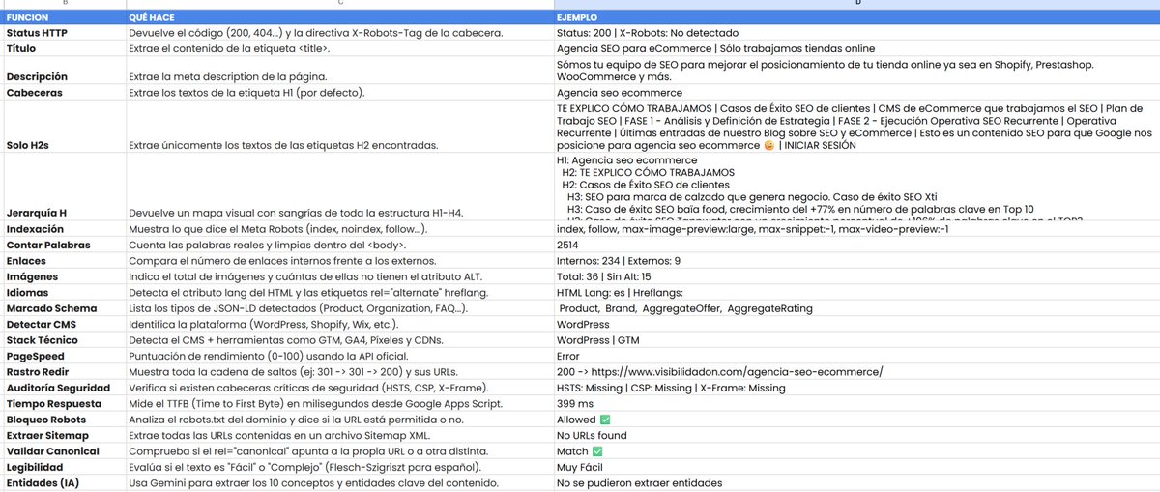Select the lowercase 'Agencia seo ecommerce' Cabeceras example cell
1160x492 pixels.
pos(856,93)
